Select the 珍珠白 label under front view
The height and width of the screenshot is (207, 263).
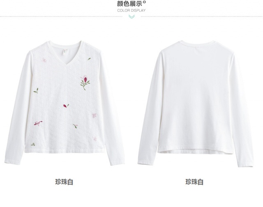pos(64,182)
